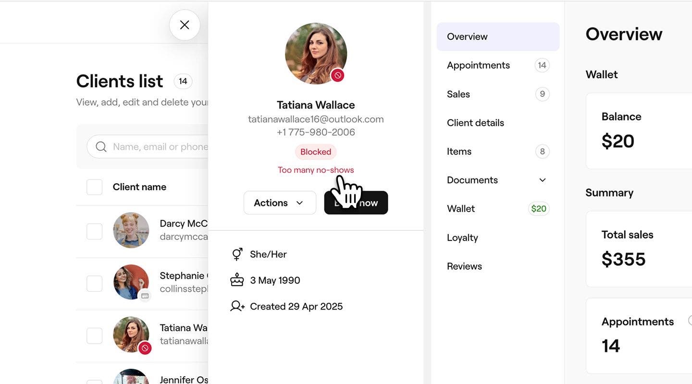This screenshot has width=692, height=384.
Task: Click the birthday cake icon
Action: click(237, 280)
